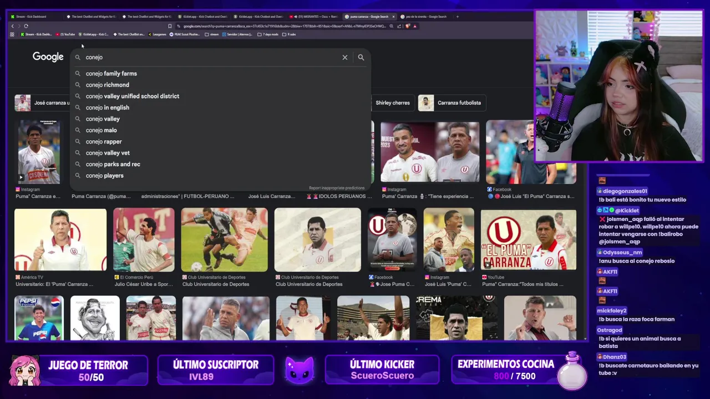
Task: Click the URL address bar
Action: 283,26
